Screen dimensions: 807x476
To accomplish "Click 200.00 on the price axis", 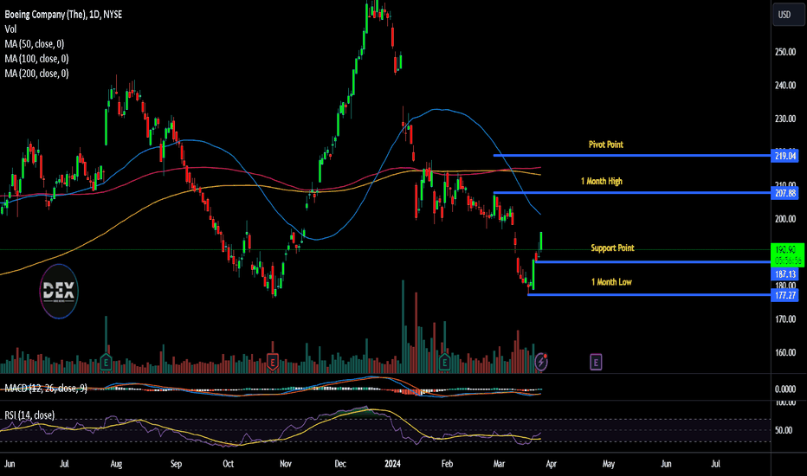I will click(785, 219).
